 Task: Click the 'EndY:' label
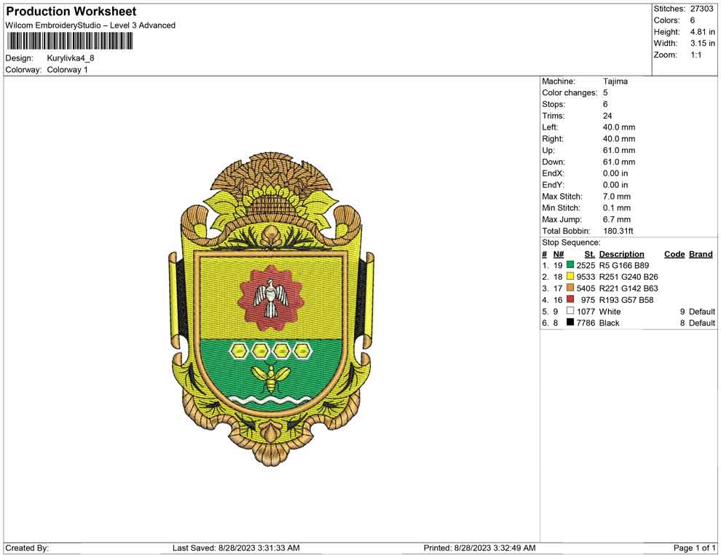[x=553, y=185]
